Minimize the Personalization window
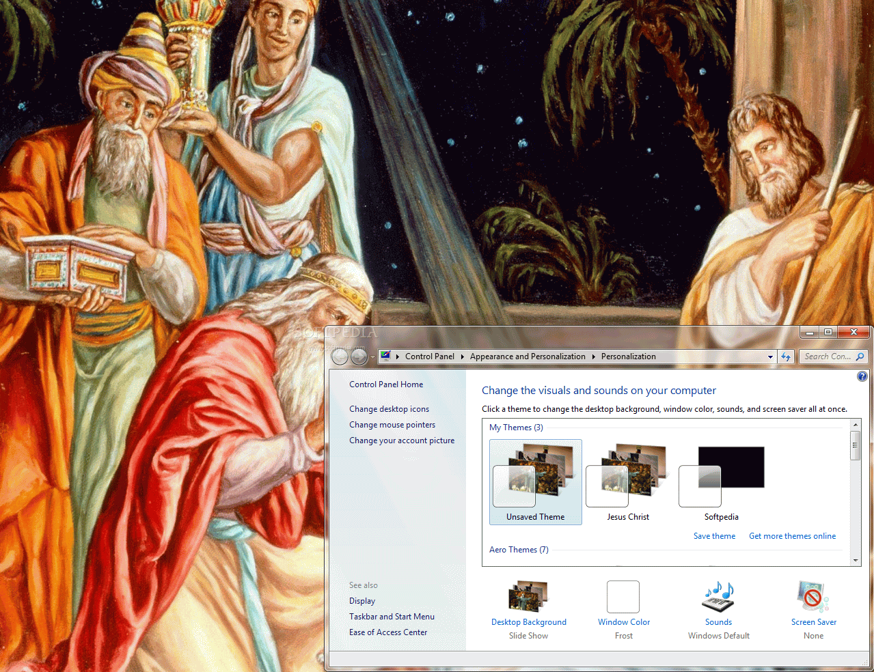874x672 pixels. tap(810, 333)
